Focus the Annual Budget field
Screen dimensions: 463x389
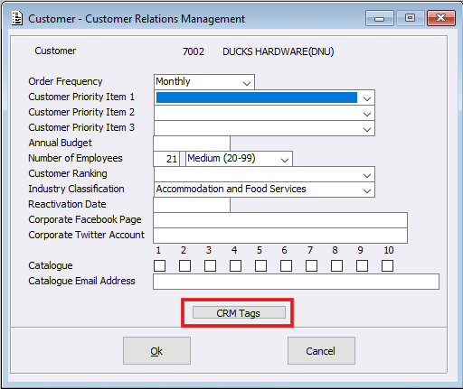[x=192, y=144]
